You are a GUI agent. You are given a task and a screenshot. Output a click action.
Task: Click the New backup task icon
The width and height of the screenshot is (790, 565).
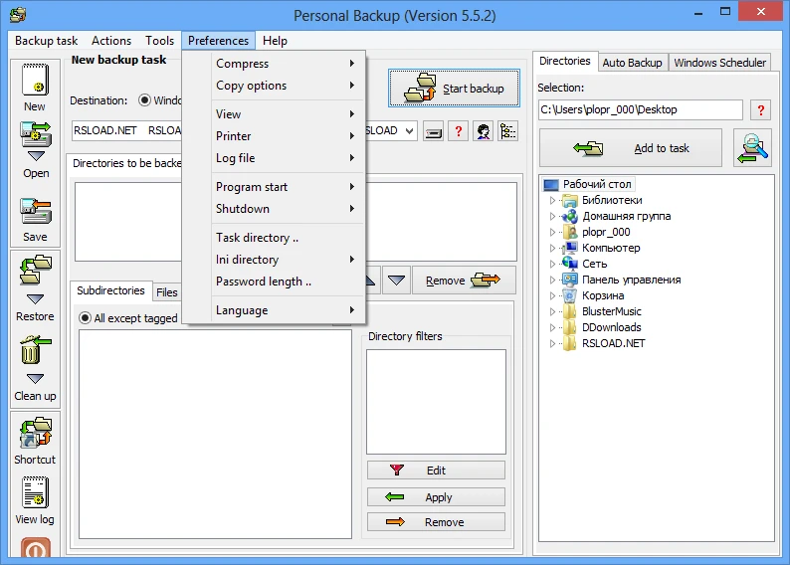(35, 82)
